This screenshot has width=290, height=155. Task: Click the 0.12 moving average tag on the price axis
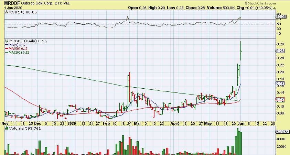point(280,99)
